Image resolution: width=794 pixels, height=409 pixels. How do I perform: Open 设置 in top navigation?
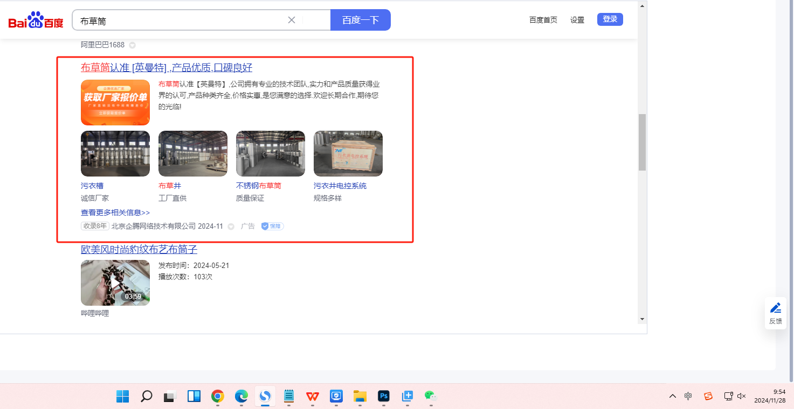coord(577,20)
